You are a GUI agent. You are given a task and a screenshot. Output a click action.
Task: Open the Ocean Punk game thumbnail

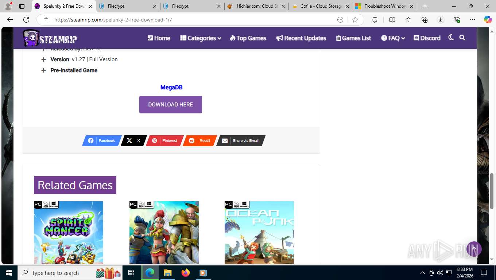tap(259, 233)
